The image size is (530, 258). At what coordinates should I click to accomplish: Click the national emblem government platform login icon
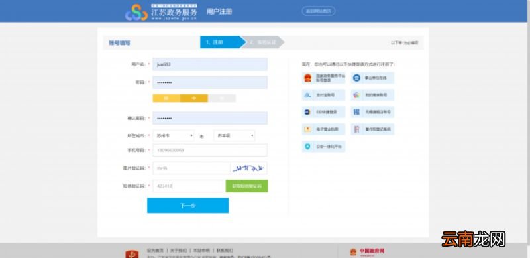(x=307, y=78)
